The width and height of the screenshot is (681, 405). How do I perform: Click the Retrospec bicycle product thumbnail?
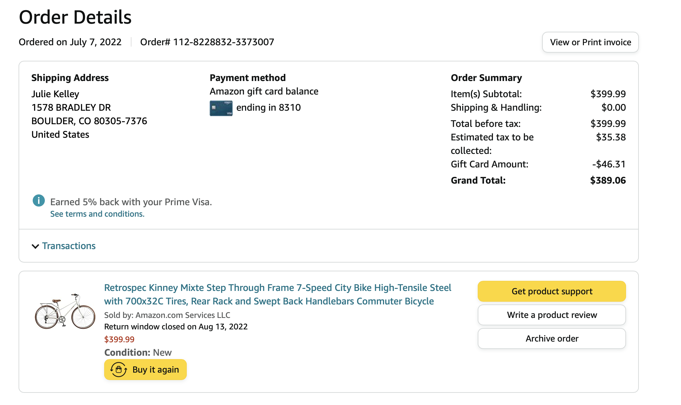(65, 311)
